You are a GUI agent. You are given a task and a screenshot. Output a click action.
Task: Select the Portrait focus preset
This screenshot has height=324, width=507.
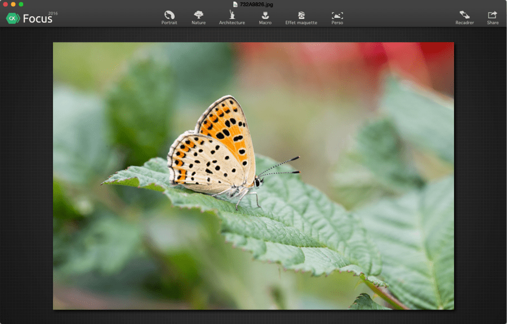169,17
